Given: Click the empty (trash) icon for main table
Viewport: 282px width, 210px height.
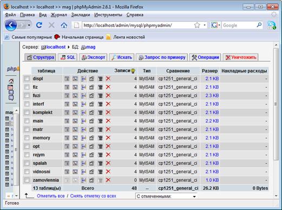Looking at the screenshot, I should coord(100,121).
